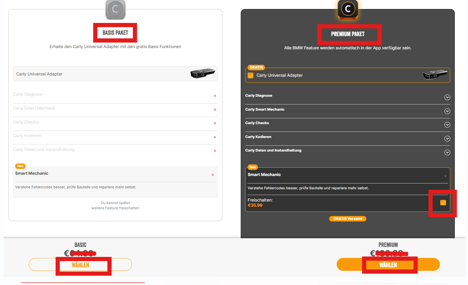This screenshot has width=468, height=285.
Task: Click Smart Mechanic title in Basis box
Action: point(32,173)
